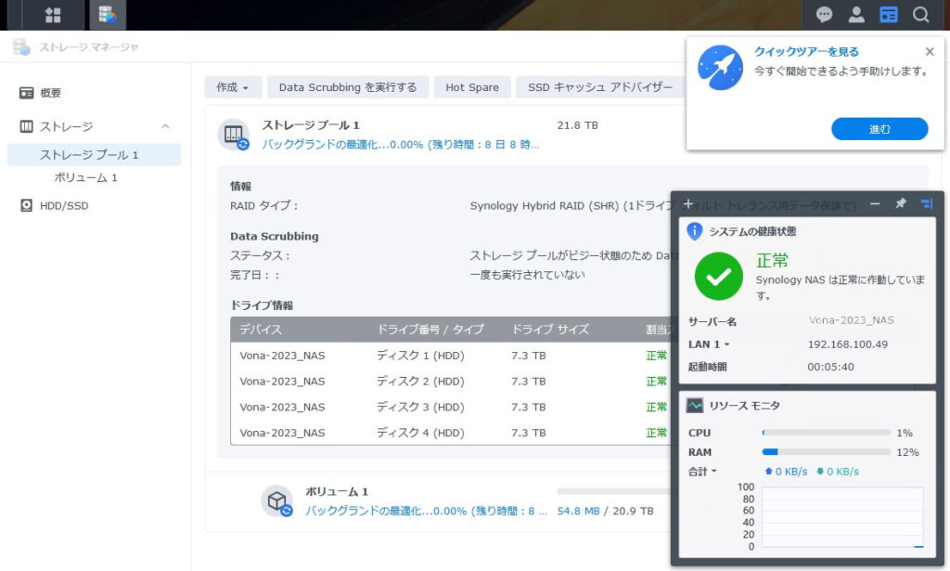Viewport: 950px width, 571px height.
Task: Open the notifications speech bubble icon
Action: pyautogui.click(x=824, y=15)
